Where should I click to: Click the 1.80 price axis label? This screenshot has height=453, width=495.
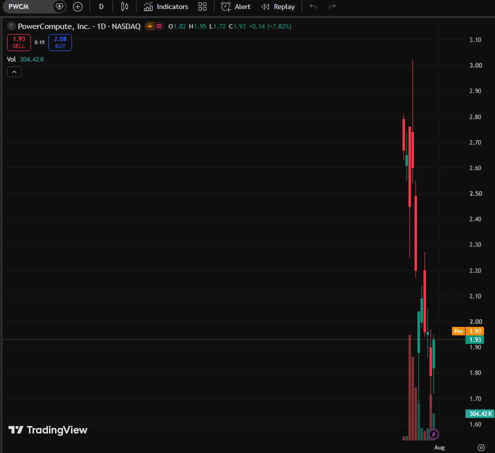pos(475,373)
